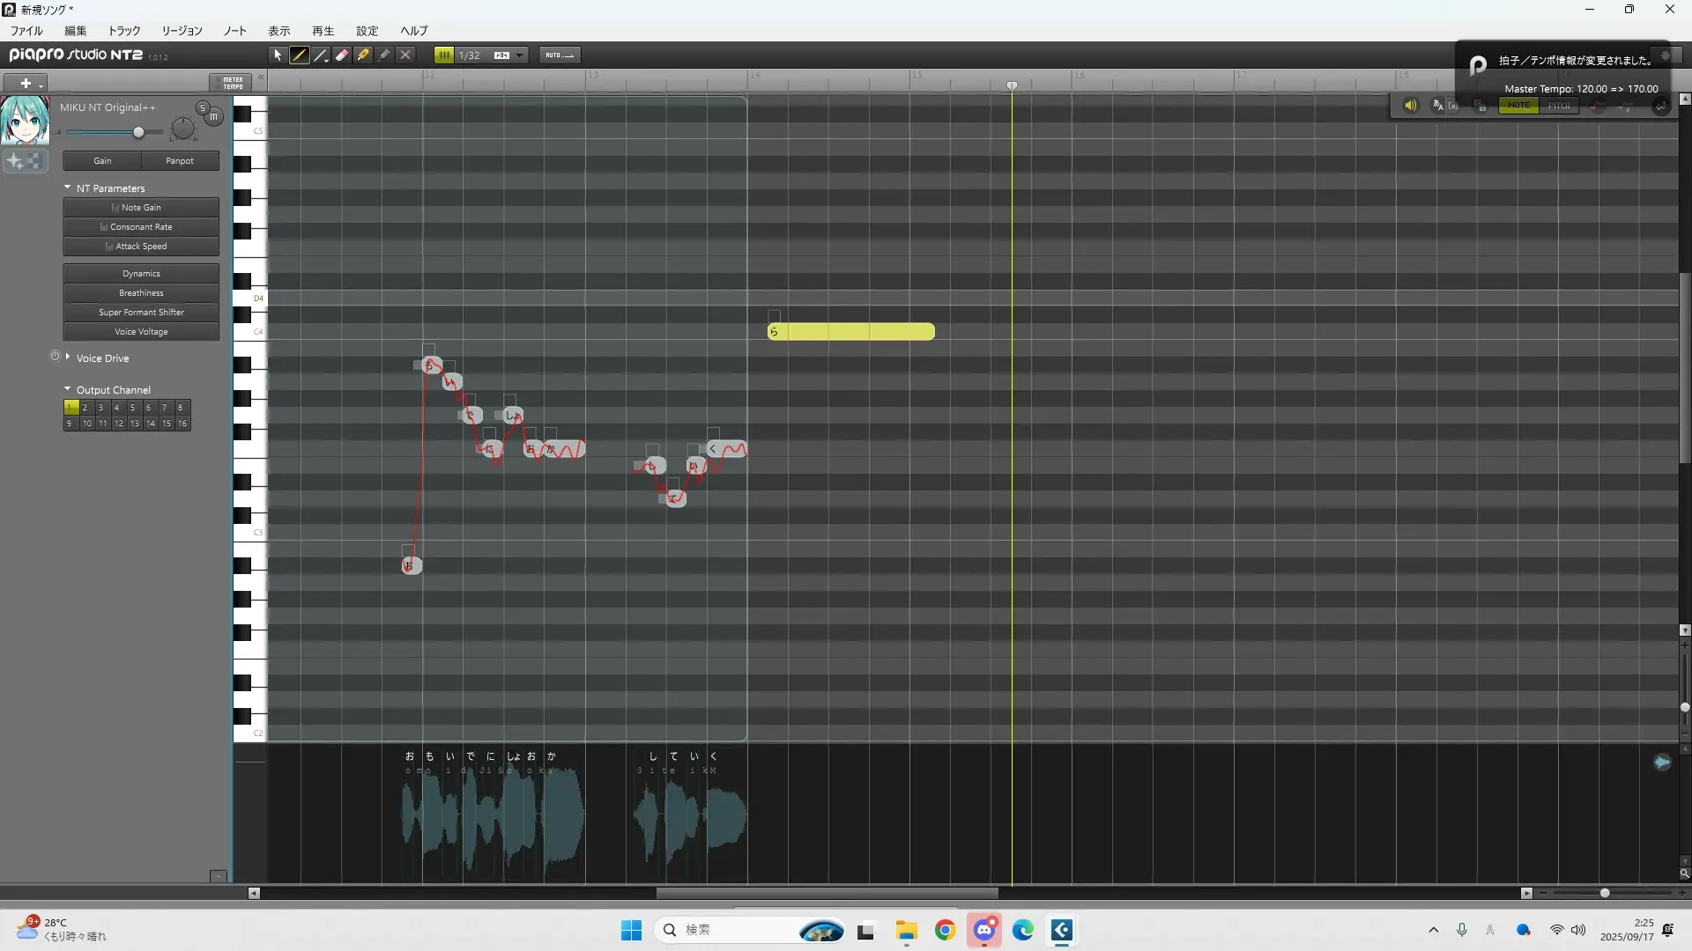Open the 1/32 quantize dropdown
1692x951 pixels.
click(x=520, y=55)
